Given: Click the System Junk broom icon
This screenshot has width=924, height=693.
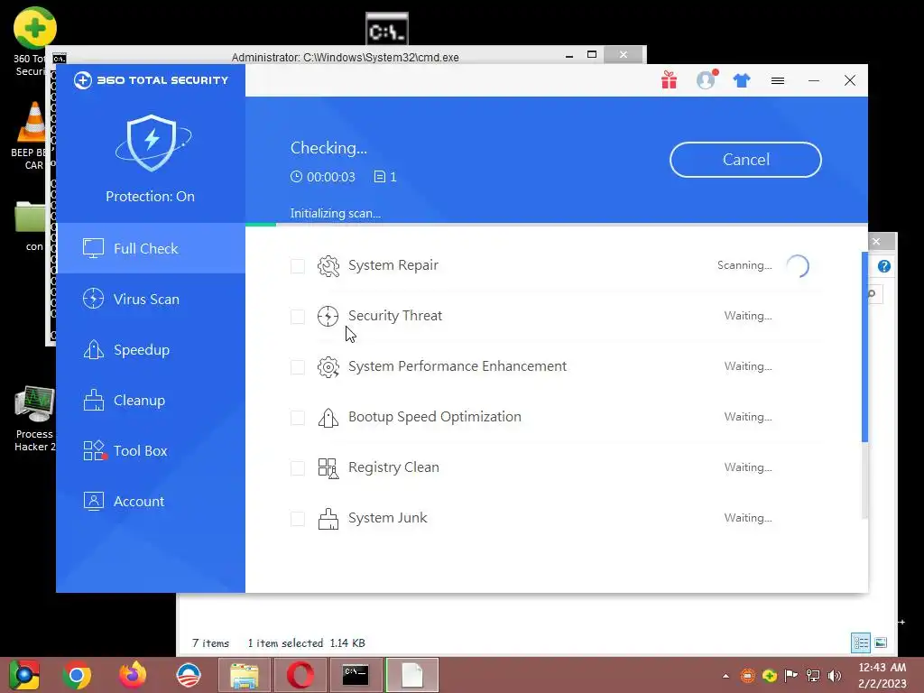Looking at the screenshot, I should tap(328, 519).
